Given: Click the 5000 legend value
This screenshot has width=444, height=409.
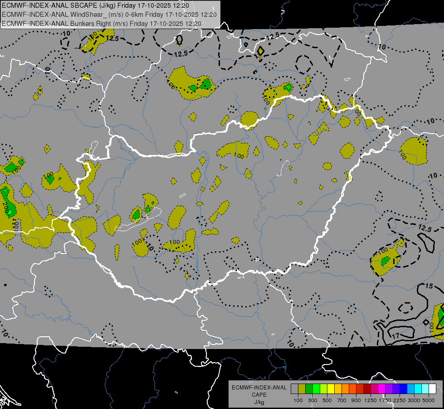Looking at the screenshot, I should (x=429, y=400).
